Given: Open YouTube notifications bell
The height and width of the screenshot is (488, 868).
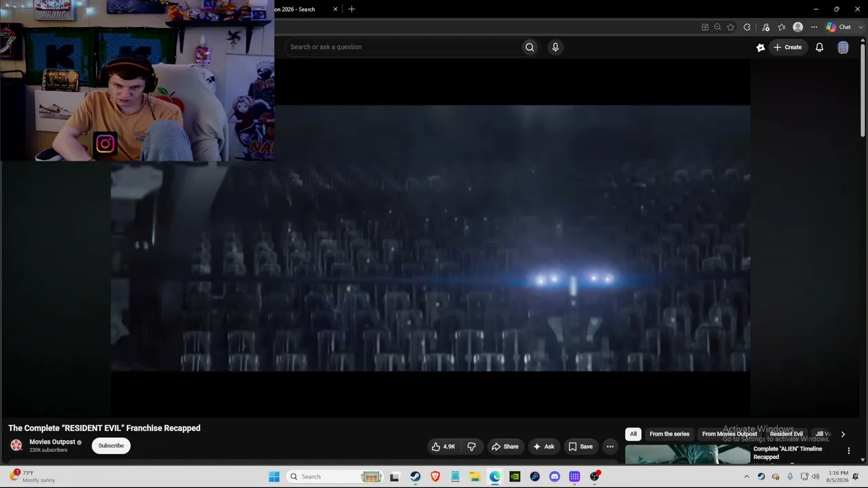Looking at the screenshot, I should click(x=819, y=47).
